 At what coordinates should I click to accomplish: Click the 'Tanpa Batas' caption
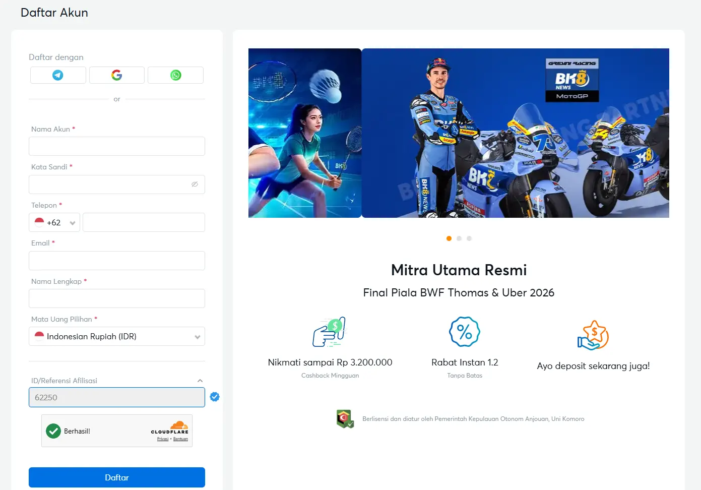click(465, 376)
